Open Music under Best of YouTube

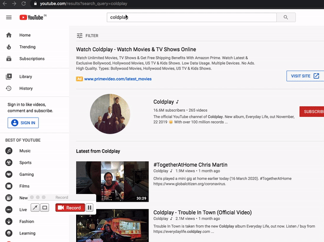(25, 151)
